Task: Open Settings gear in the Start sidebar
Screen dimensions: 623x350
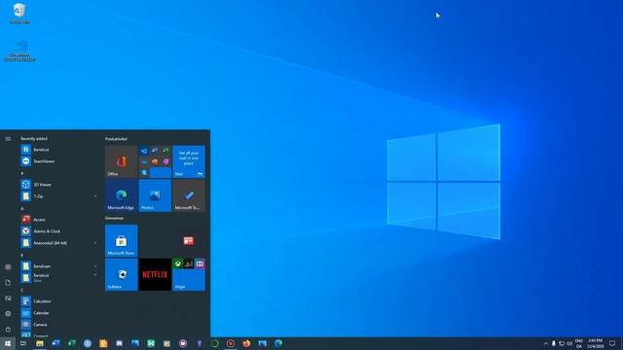Action: pyautogui.click(x=8, y=313)
